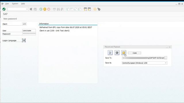Screen dimensions: 184x103
Task: Click the New password button
Action: 10,19
